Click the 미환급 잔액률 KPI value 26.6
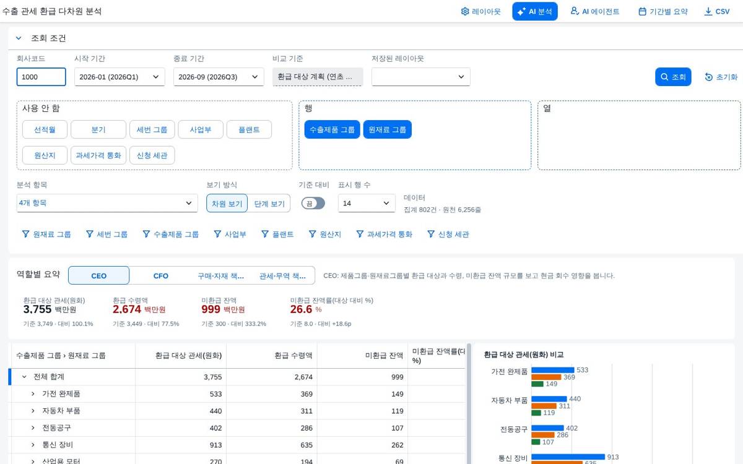This screenshot has height=464, width=743. tap(301, 309)
